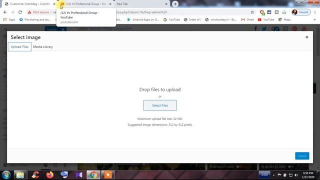Open Android Apps on Google bookmark
The width and height of the screenshot is (320, 180).
tap(143, 19)
